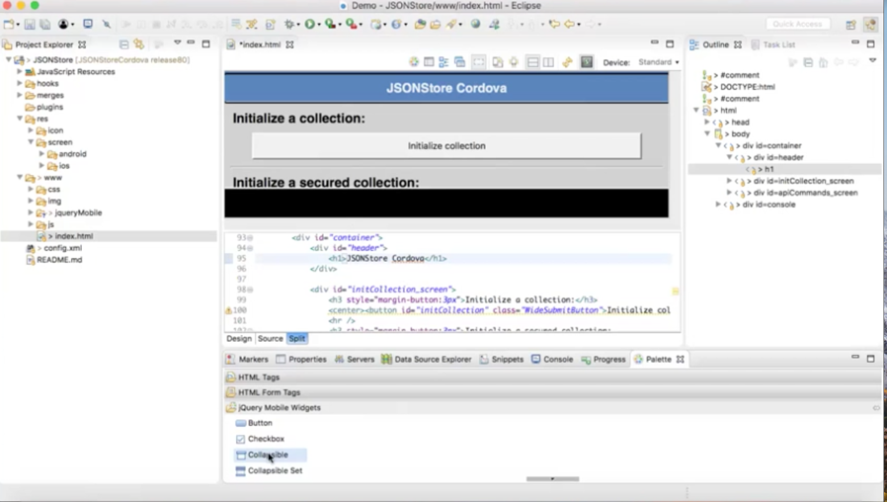The width and height of the screenshot is (887, 502).
Task: Expand div id=console node in Outline
Action: click(718, 205)
